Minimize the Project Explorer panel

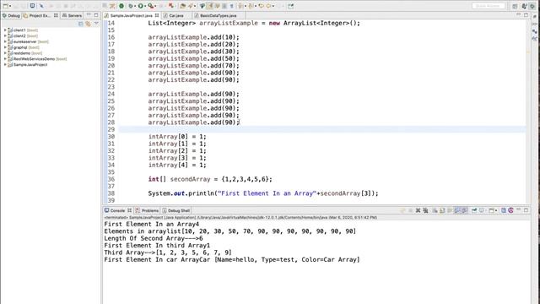tap(89, 15)
